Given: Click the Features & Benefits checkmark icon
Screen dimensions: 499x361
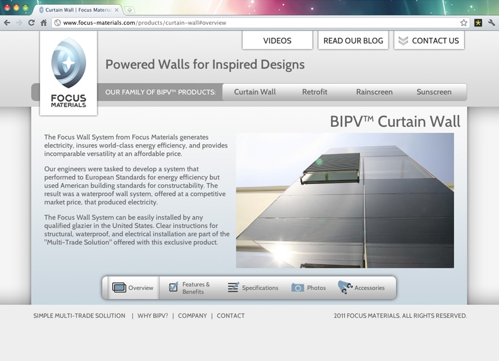Looking at the screenshot, I should pos(173,287).
